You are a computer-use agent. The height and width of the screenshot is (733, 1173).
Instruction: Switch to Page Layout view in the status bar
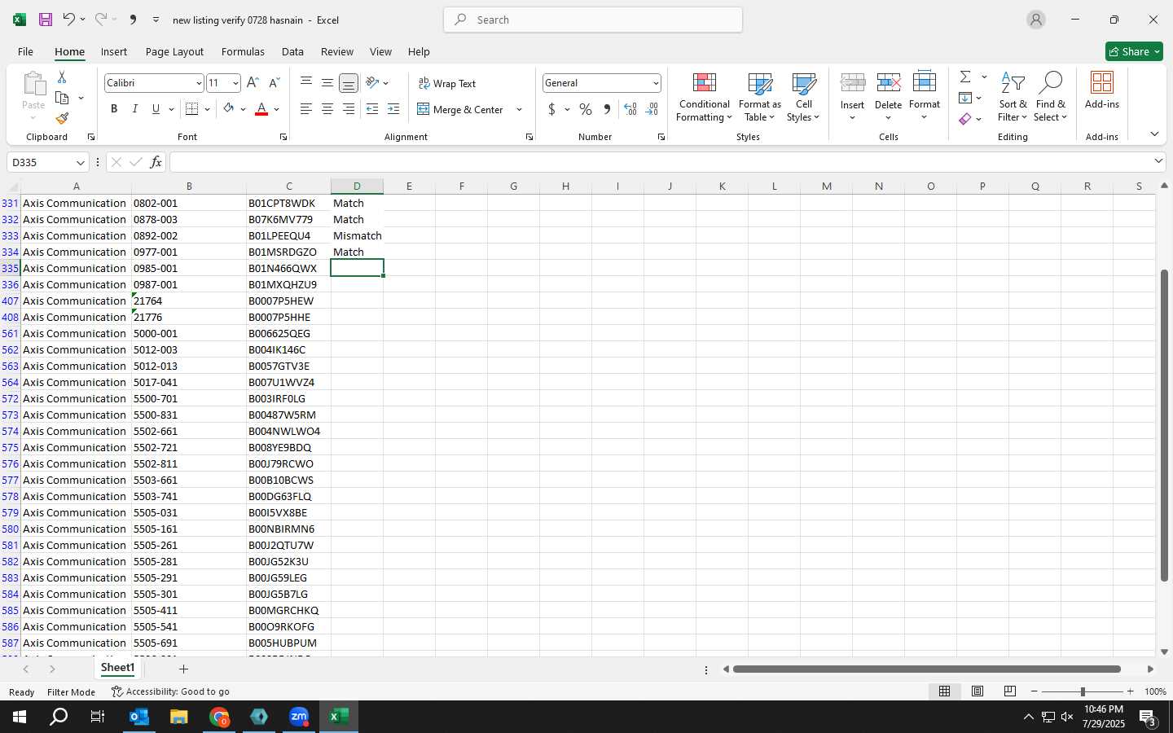(x=977, y=691)
